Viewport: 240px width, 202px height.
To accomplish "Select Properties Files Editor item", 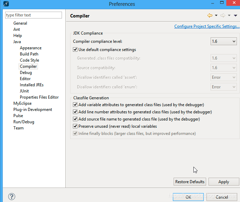I will point(39,97).
